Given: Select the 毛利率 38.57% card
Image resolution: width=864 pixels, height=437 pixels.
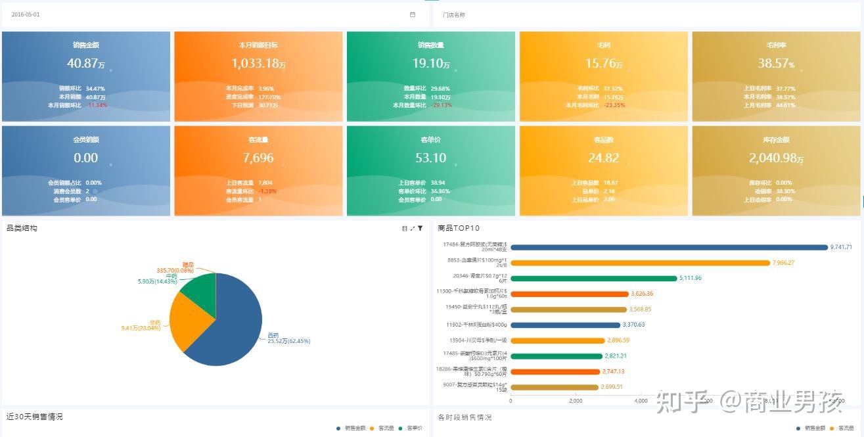Looking at the screenshot, I should (x=776, y=76).
